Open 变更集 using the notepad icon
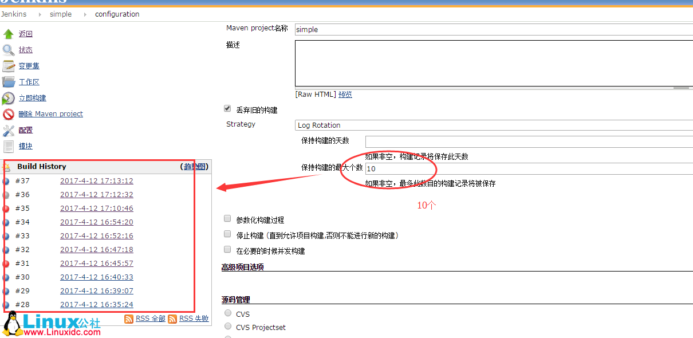 [8, 65]
